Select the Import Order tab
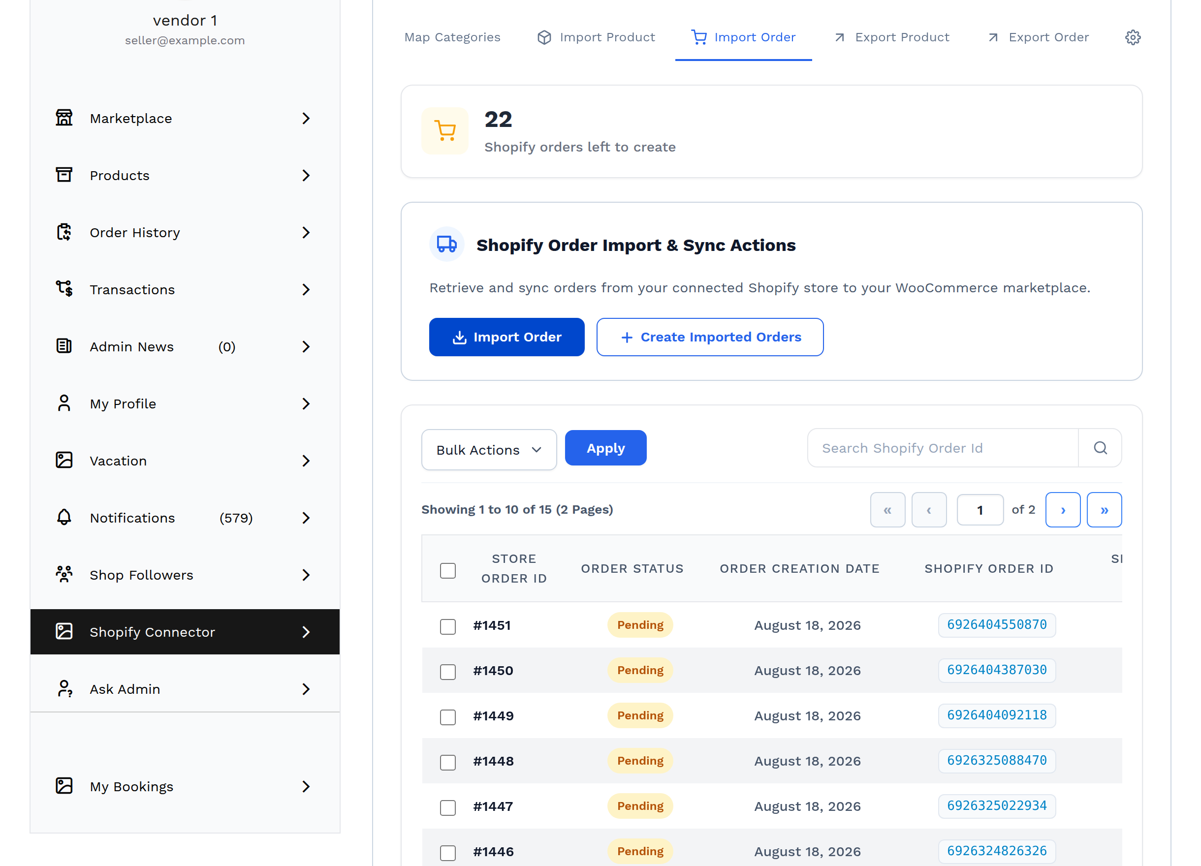1201x866 pixels. coord(743,37)
